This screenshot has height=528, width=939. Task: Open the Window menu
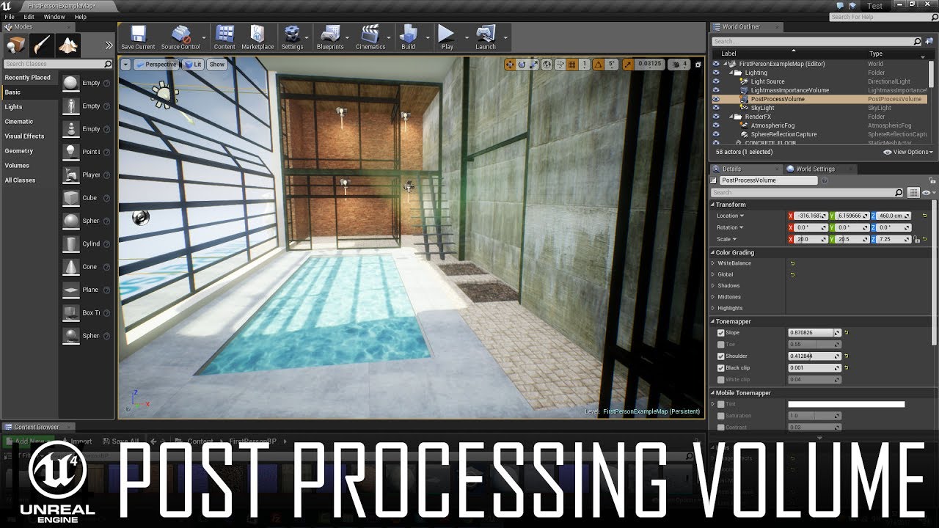coord(54,17)
